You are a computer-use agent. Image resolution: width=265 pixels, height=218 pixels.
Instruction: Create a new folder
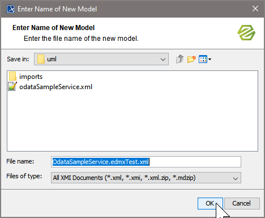(191, 59)
